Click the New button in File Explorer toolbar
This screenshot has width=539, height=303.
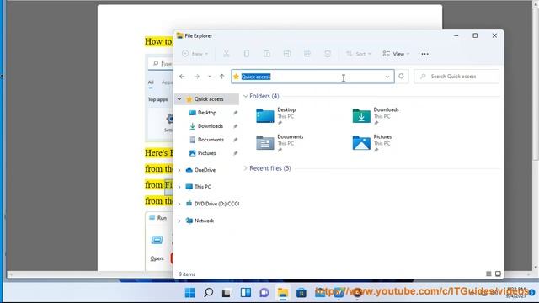pos(195,54)
